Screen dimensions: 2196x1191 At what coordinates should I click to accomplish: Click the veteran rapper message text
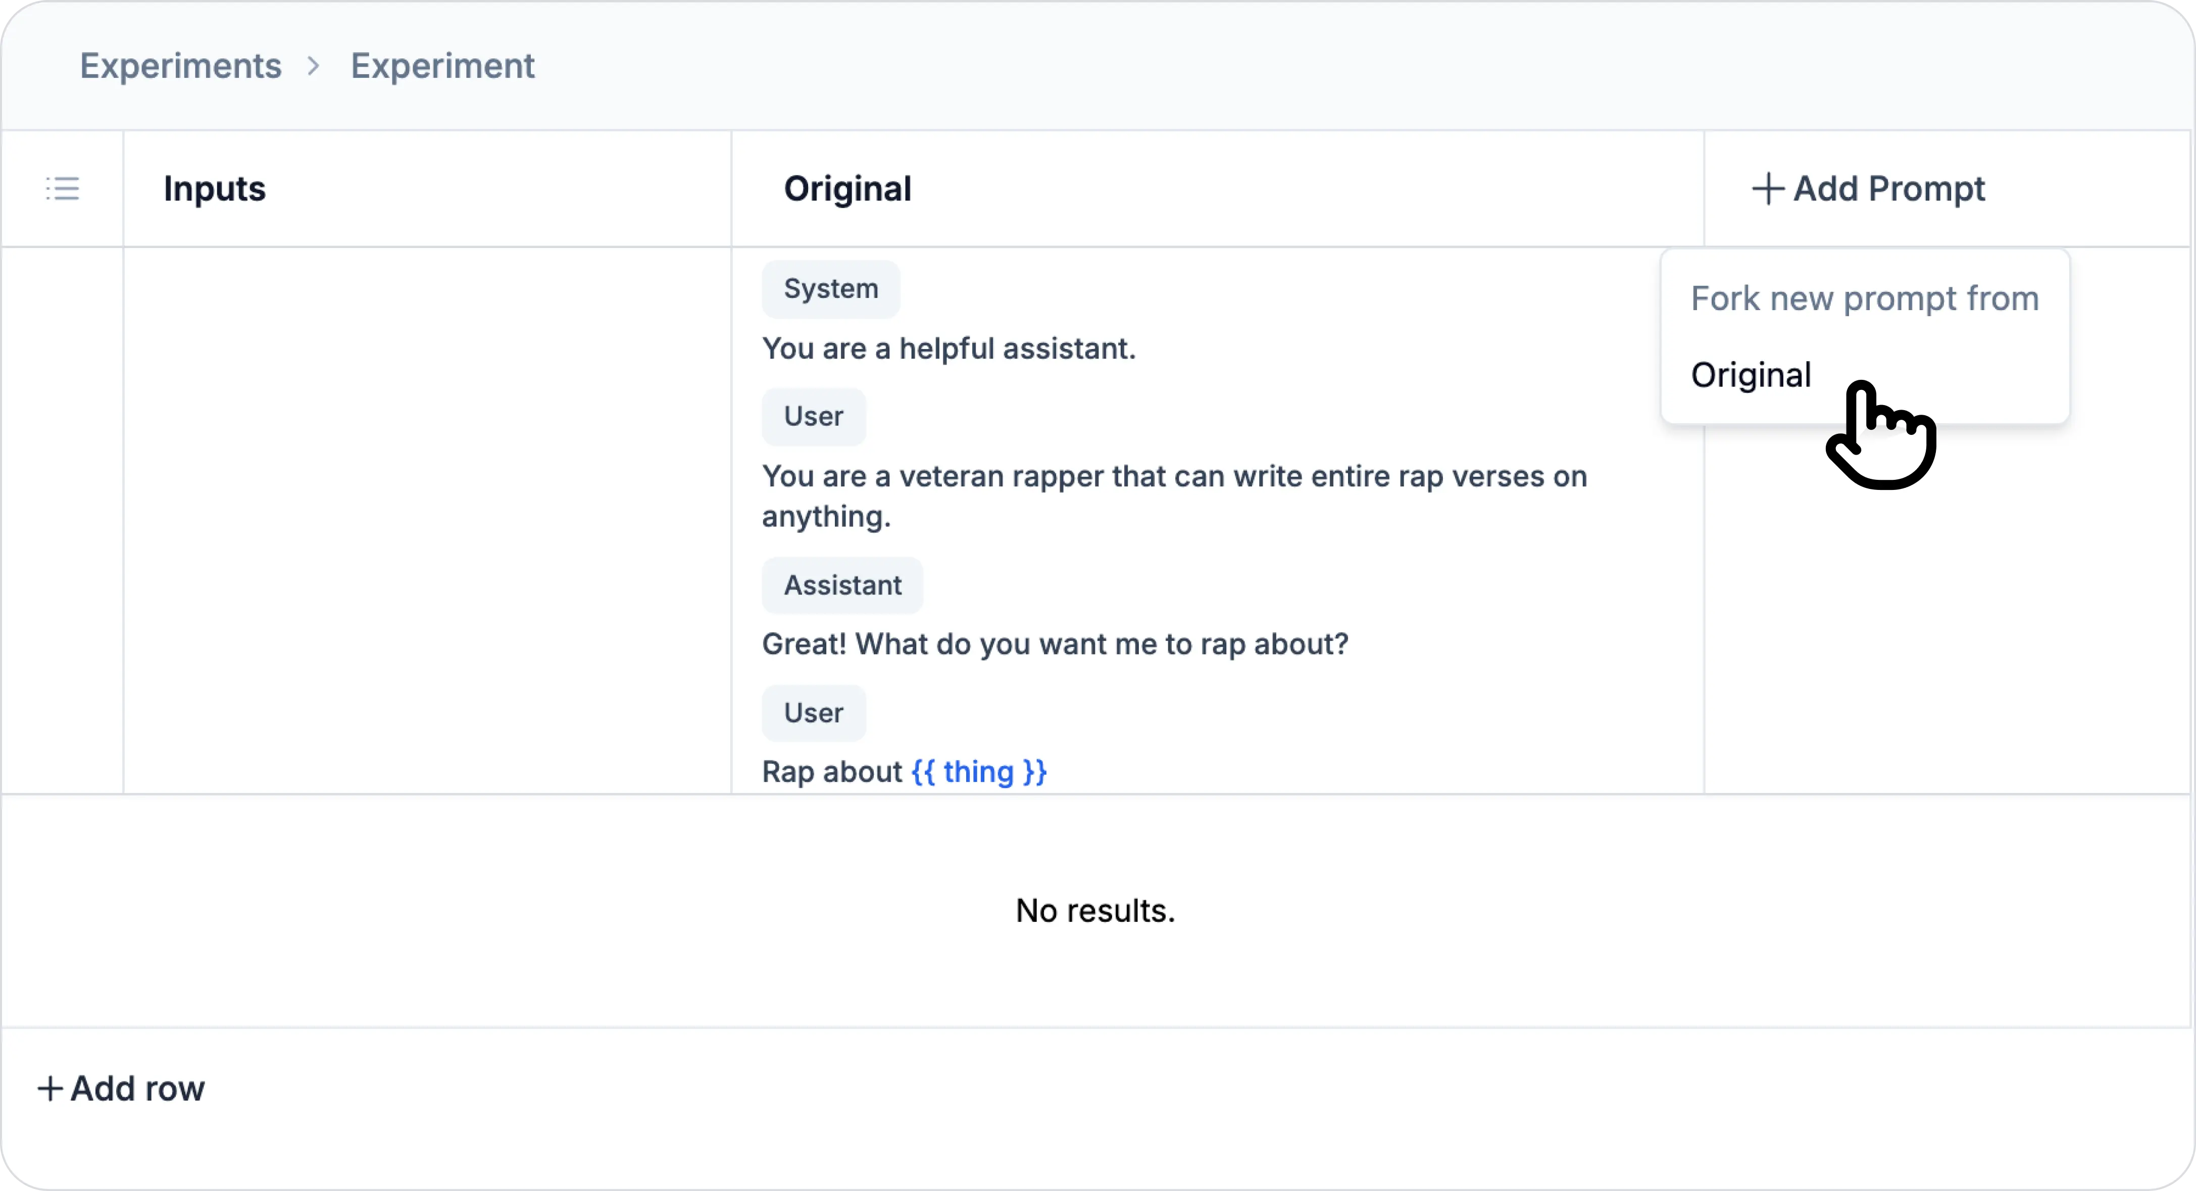1174,496
